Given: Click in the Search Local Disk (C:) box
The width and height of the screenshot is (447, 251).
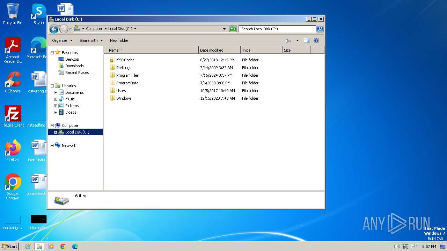Looking at the screenshot, I should pyautogui.click(x=278, y=29).
